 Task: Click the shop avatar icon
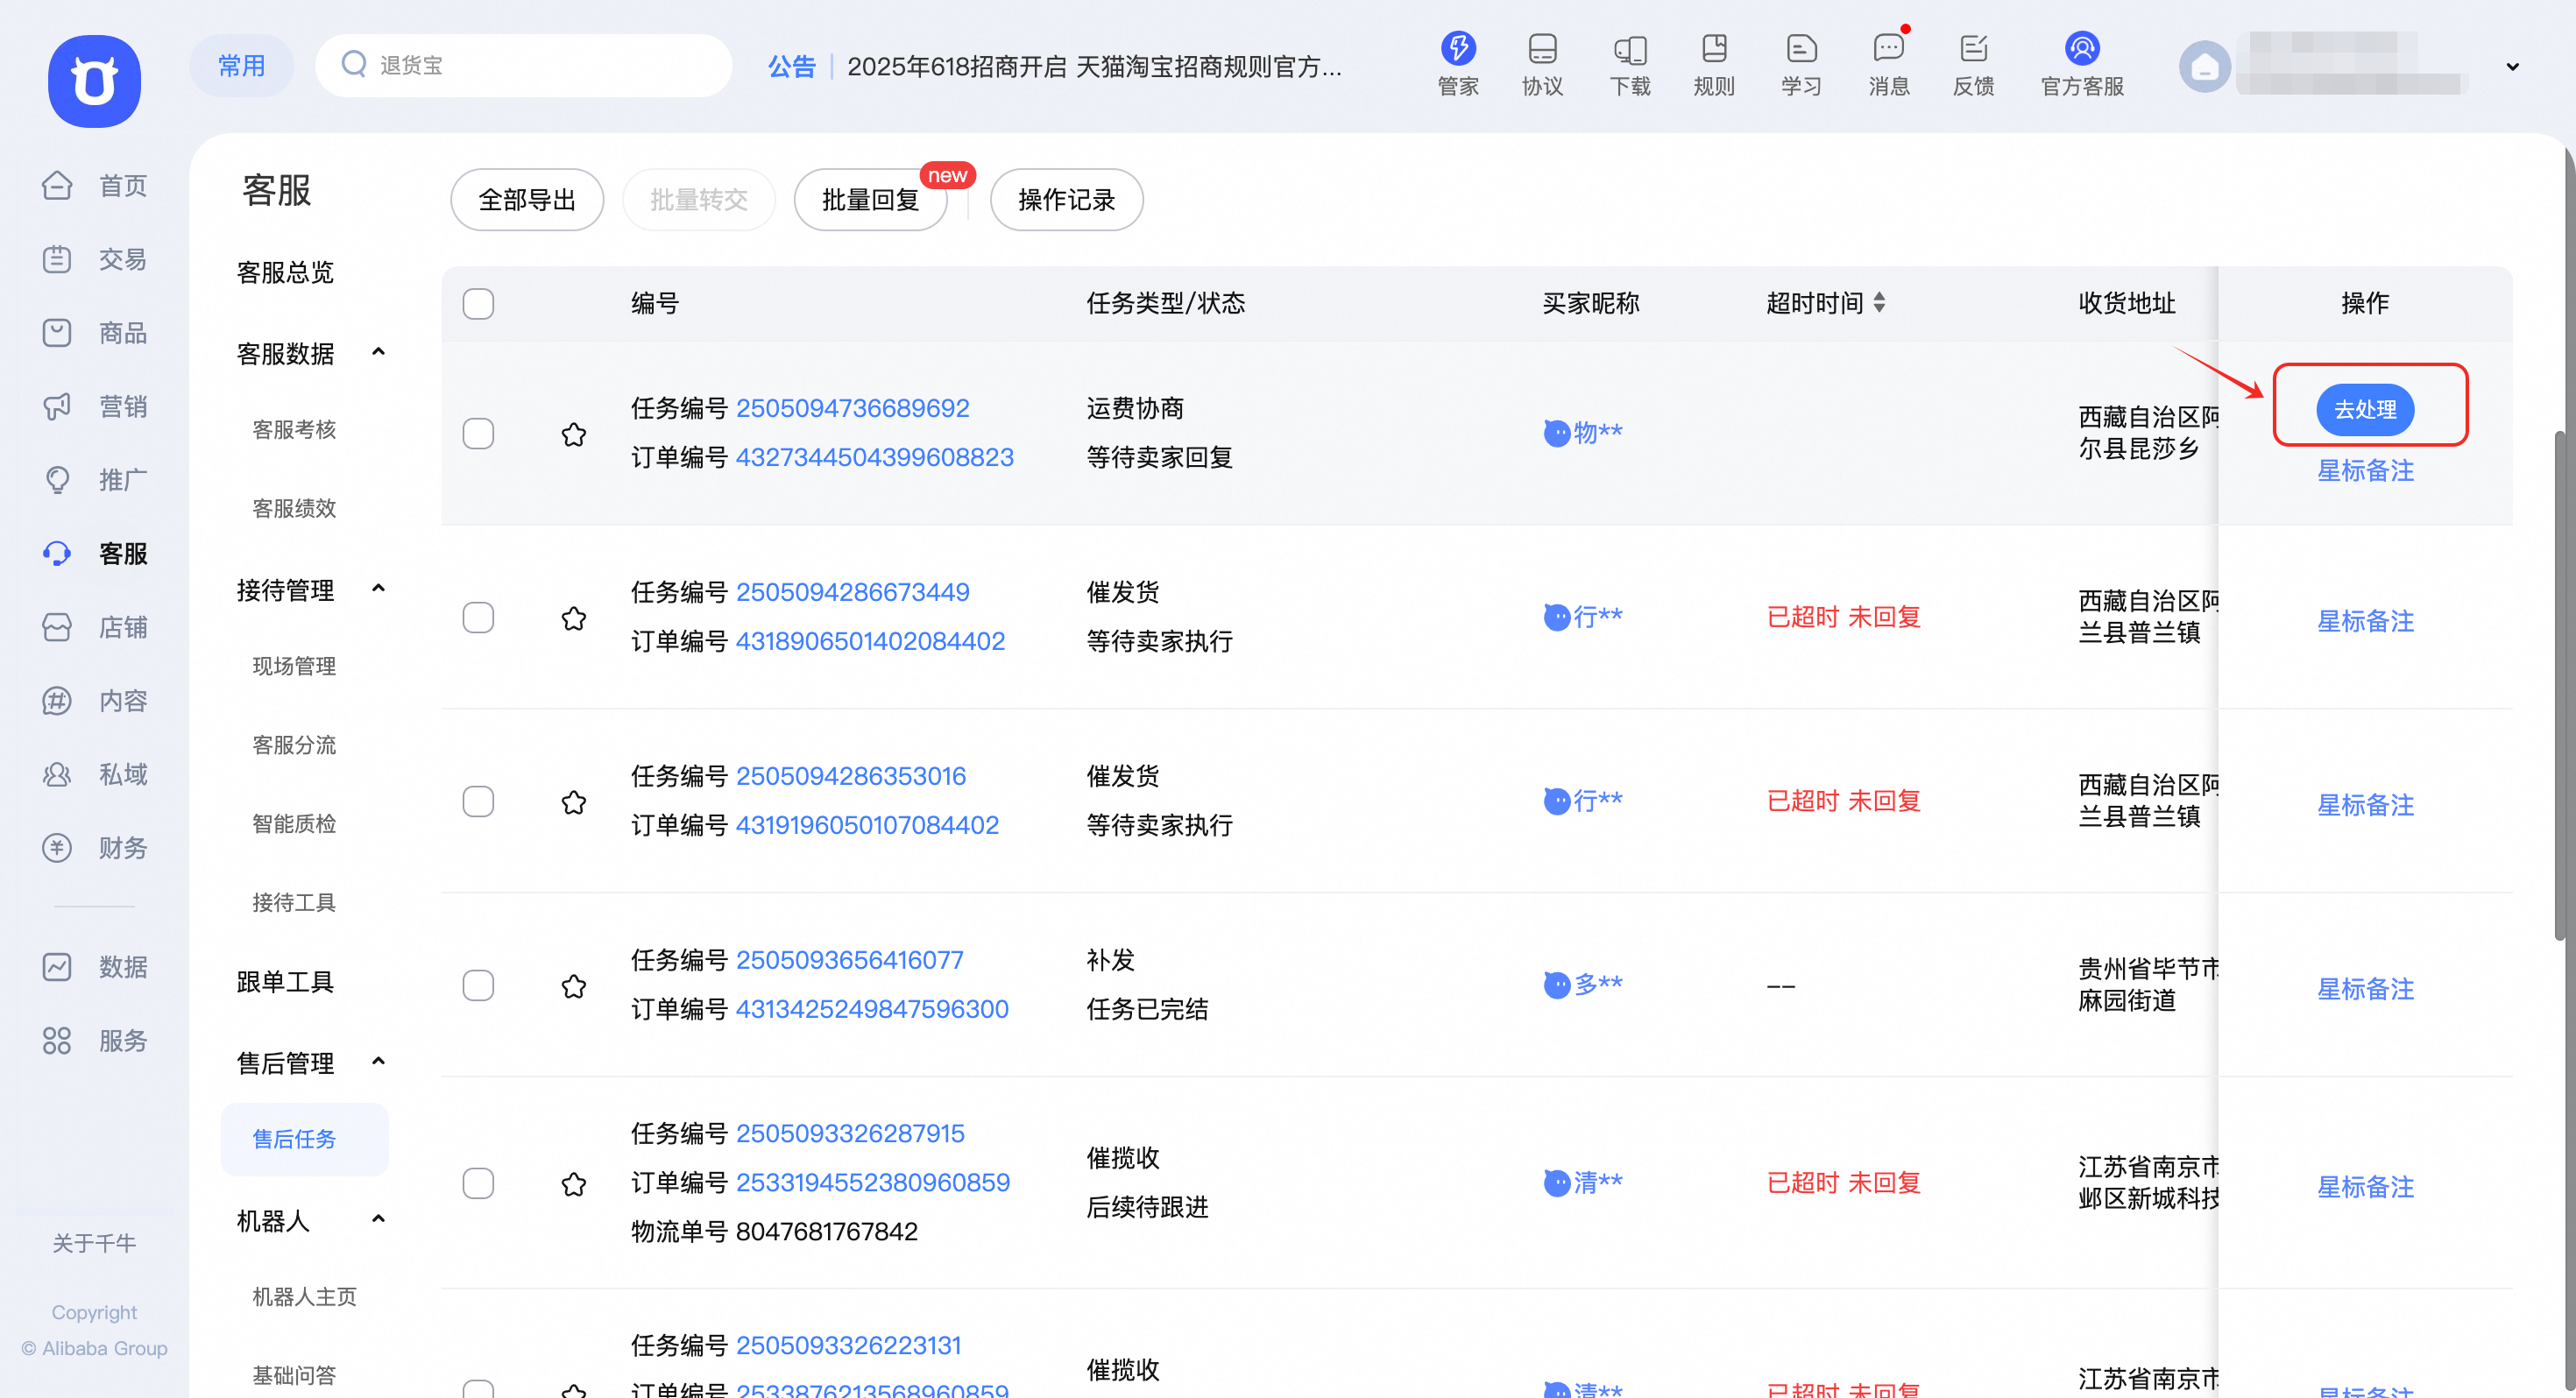tap(2205, 66)
